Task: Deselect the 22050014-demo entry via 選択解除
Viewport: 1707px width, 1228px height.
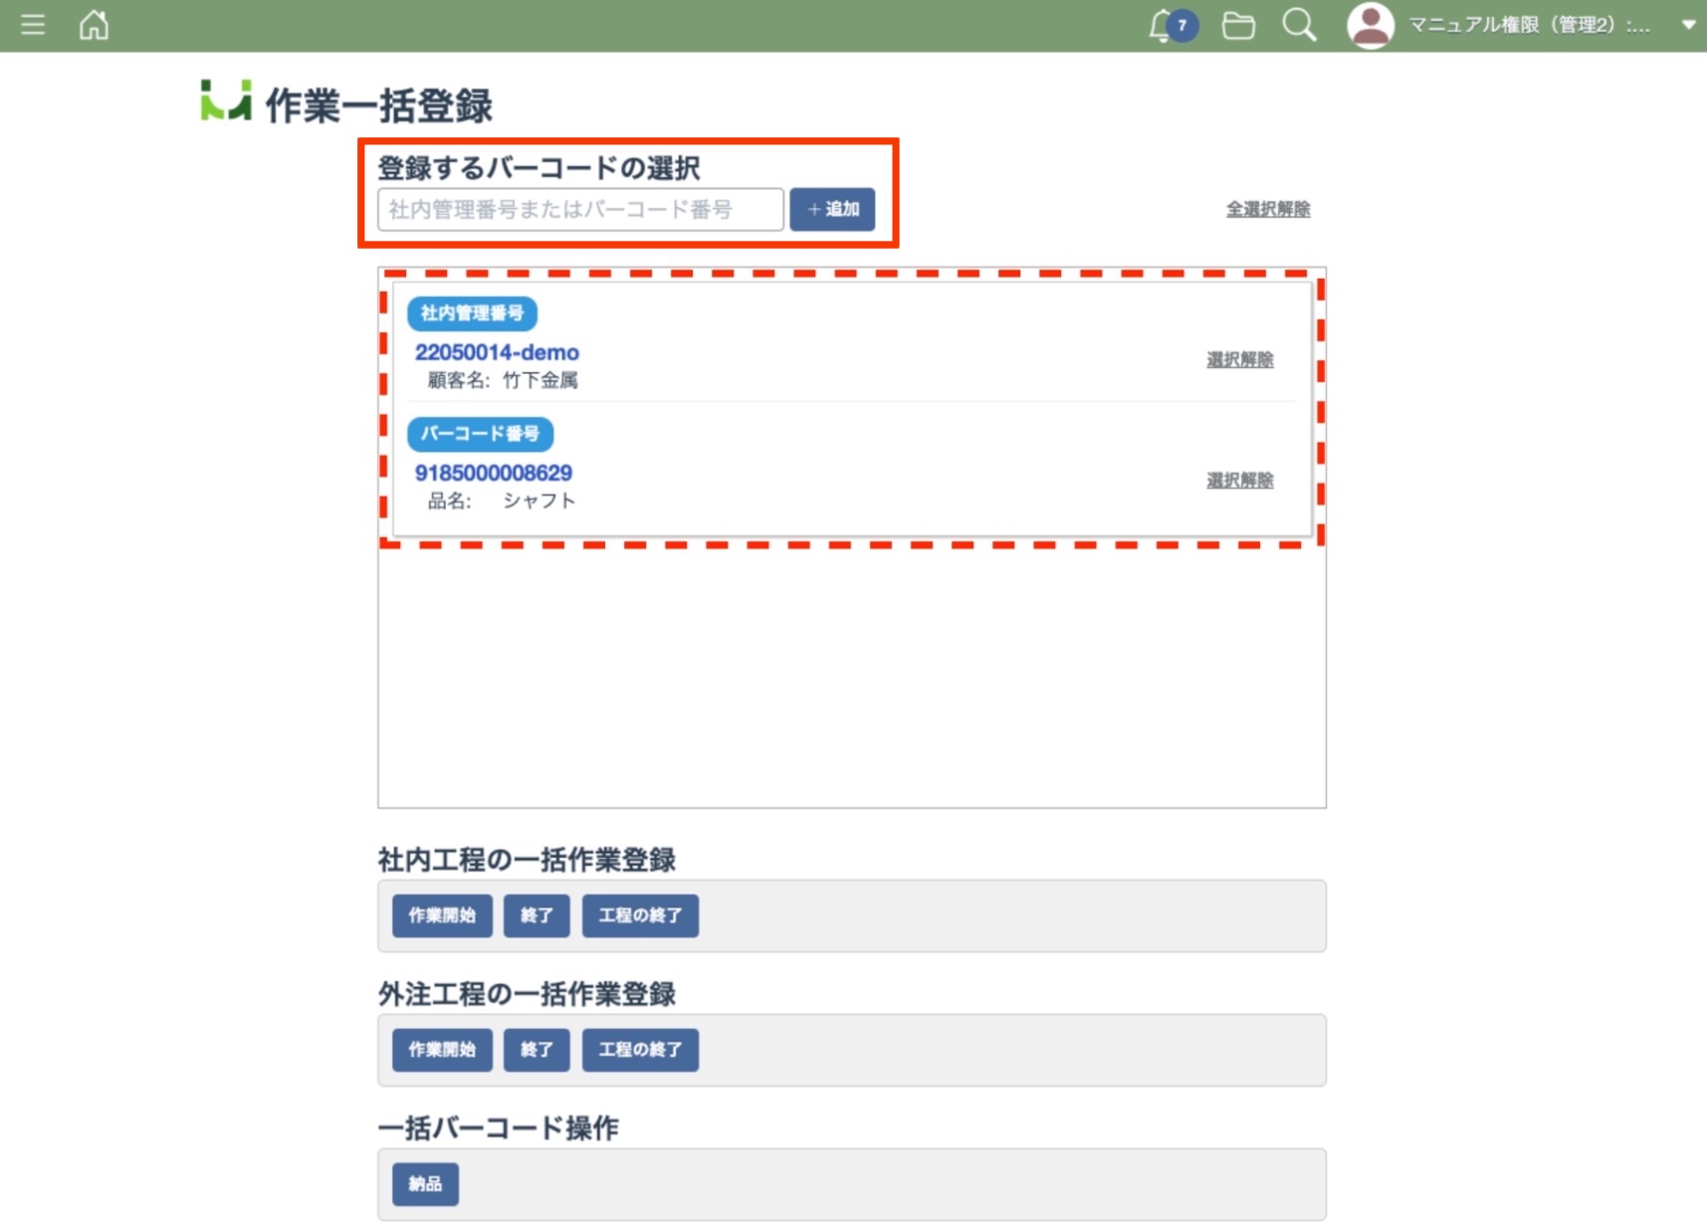Action: 1239,360
